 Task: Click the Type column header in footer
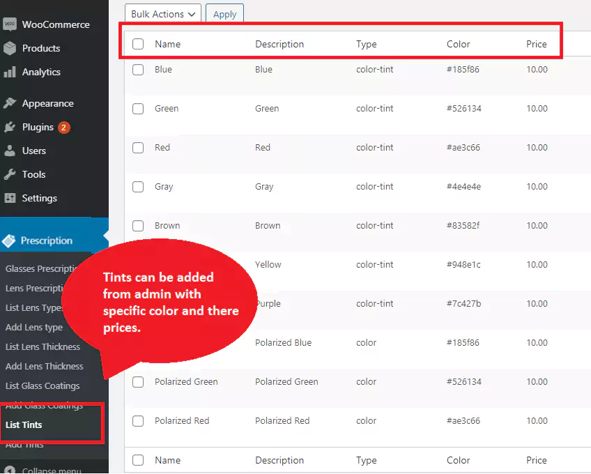point(367,461)
